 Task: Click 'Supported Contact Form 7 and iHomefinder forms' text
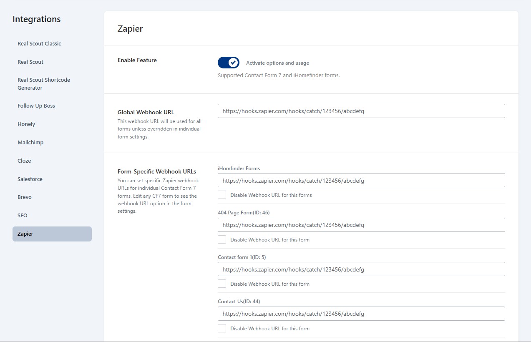point(279,75)
